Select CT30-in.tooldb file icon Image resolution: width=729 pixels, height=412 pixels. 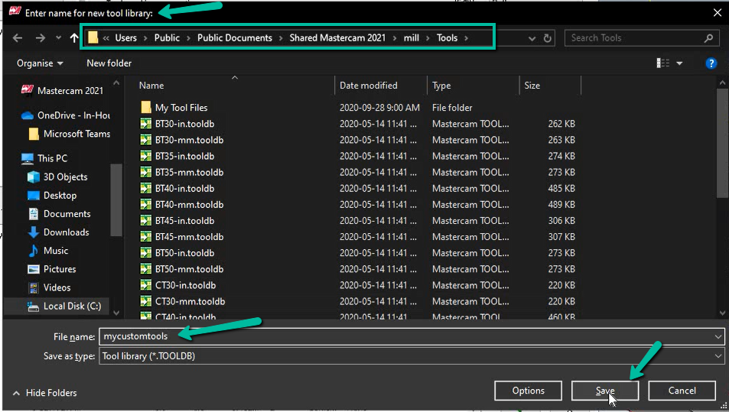point(146,285)
